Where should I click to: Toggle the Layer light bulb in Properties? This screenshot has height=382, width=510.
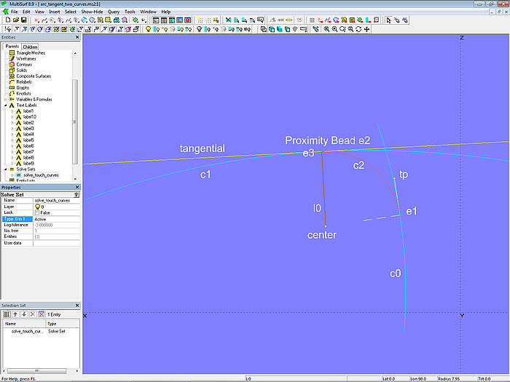[37, 207]
